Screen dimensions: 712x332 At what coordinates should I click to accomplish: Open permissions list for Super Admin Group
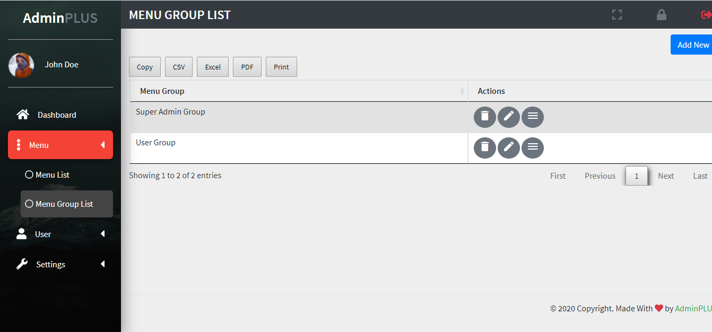click(x=532, y=117)
